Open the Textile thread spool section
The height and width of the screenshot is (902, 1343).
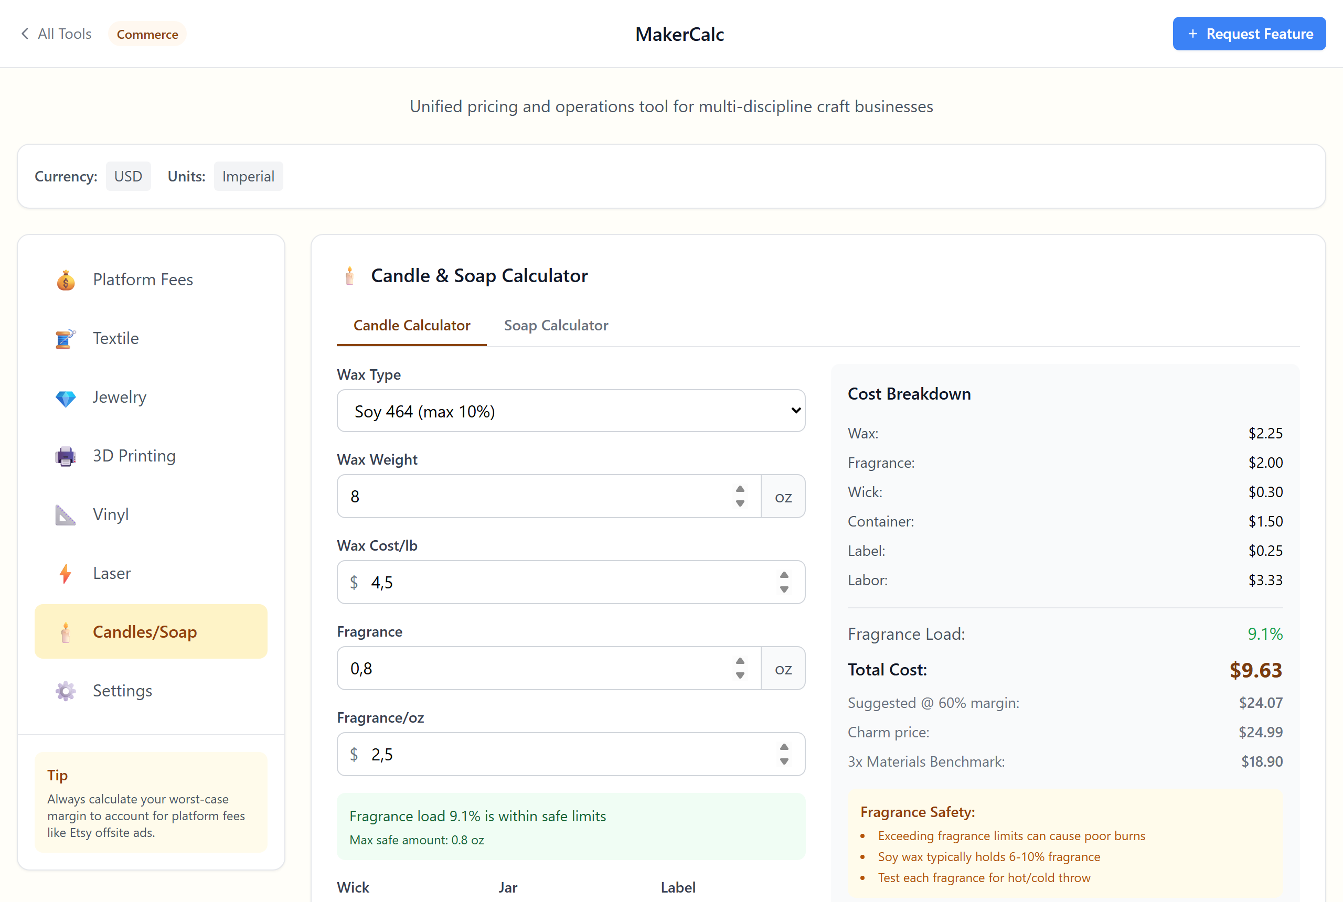pos(65,339)
